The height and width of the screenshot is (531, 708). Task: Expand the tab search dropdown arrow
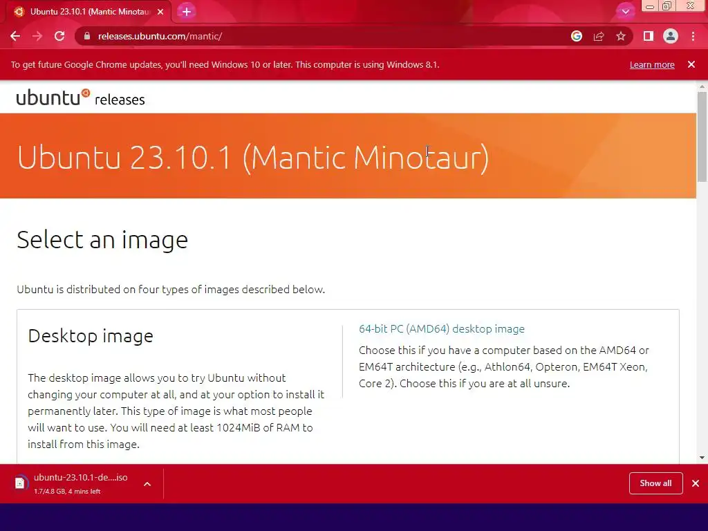tap(625, 12)
